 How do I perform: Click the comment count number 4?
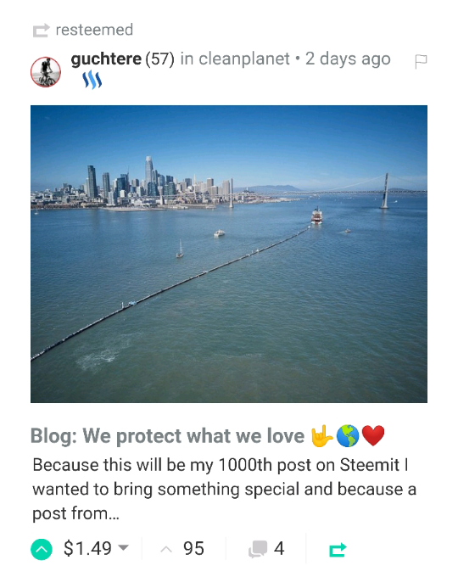(279, 549)
